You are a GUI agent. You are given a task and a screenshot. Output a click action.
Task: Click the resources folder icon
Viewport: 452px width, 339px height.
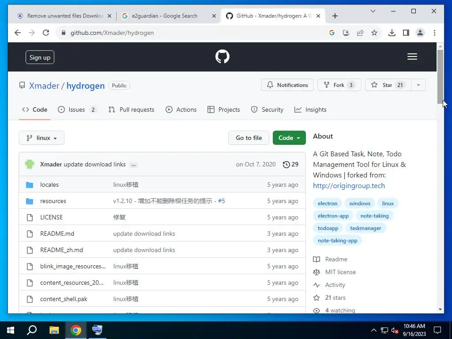point(30,201)
